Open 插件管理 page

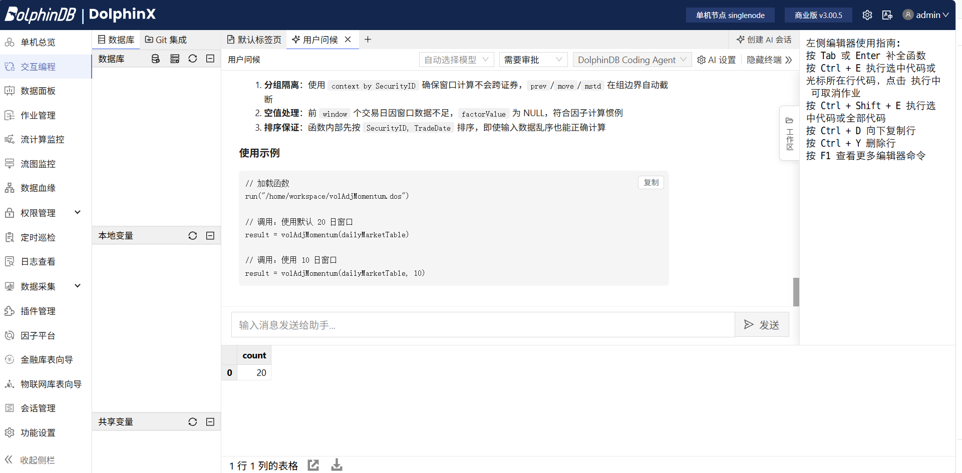pos(46,311)
